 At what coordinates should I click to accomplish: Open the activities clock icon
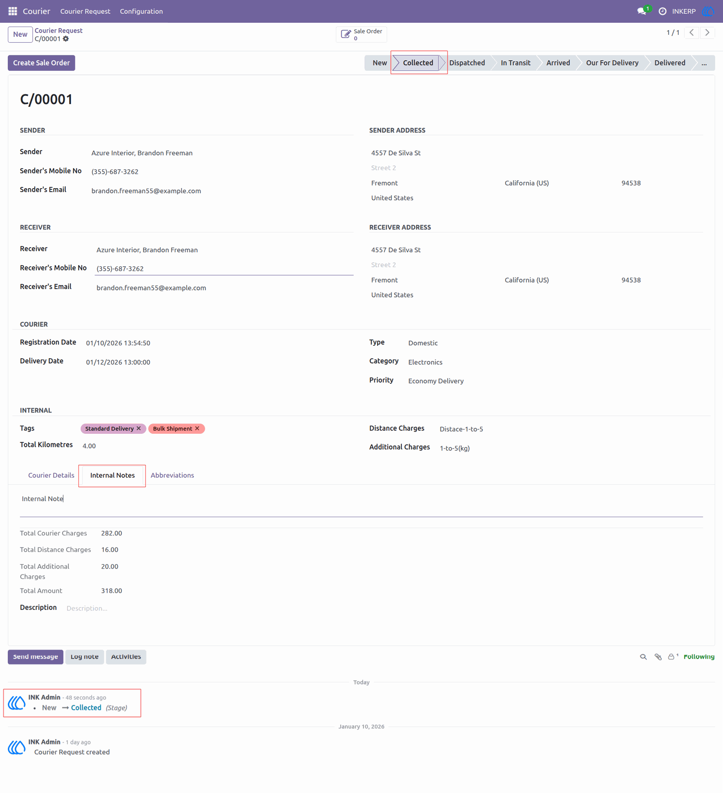click(x=662, y=11)
